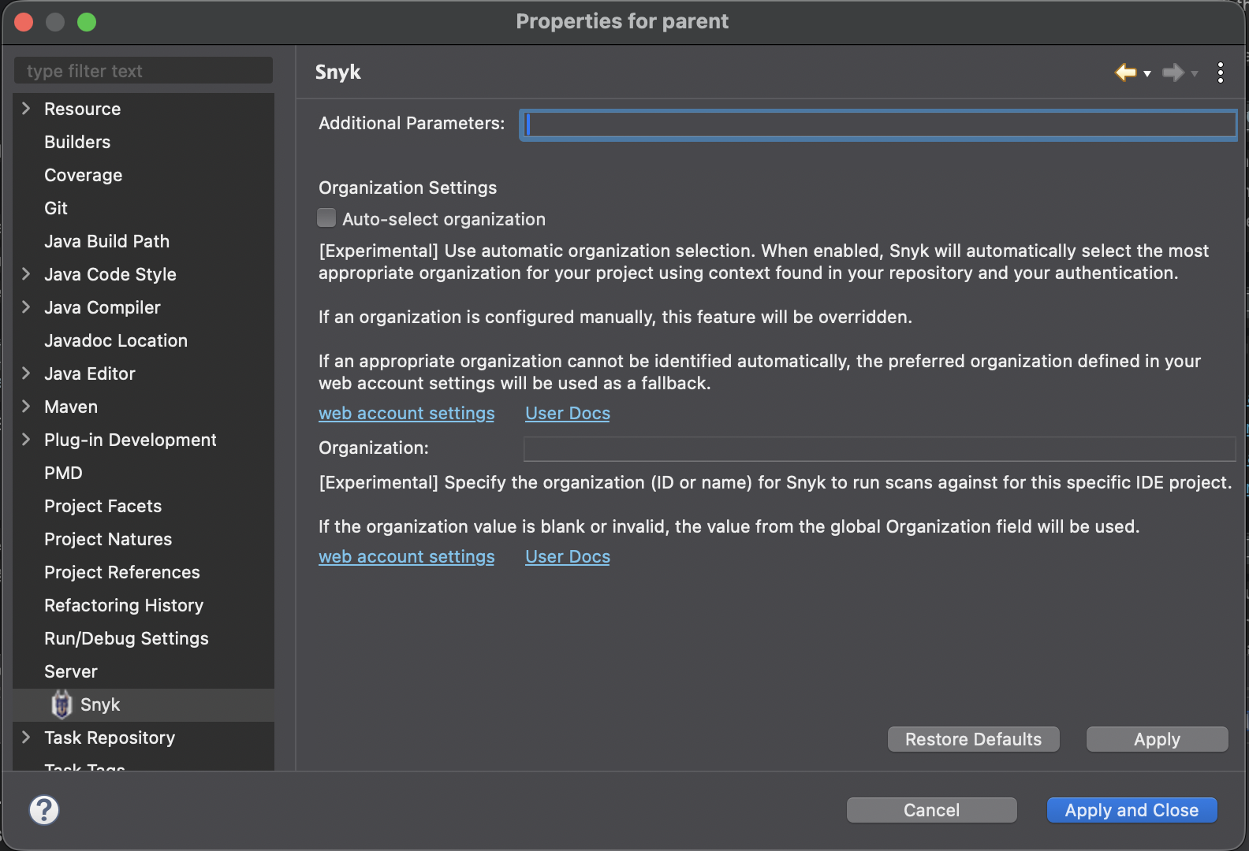Open the second User Docs link
Image resolution: width=1249 pixels, height=851 pixels.
point(567,557)
